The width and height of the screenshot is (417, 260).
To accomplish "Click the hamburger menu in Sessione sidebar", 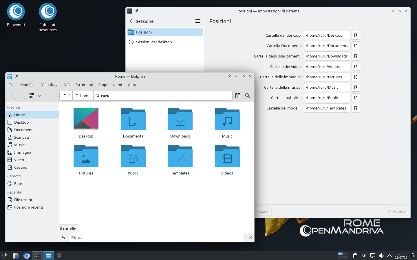I will [x=198, y=21].
